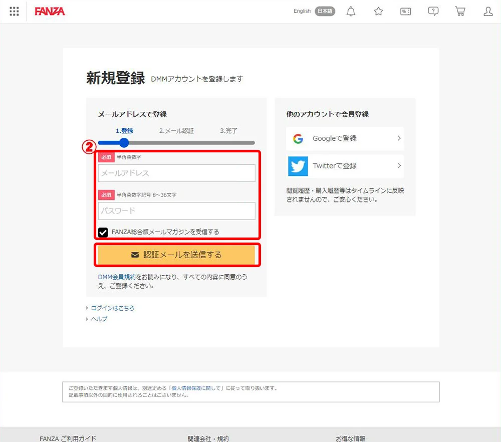Open the user account icon
This screenshot has width=501, height=442.
tap(488, 12)
